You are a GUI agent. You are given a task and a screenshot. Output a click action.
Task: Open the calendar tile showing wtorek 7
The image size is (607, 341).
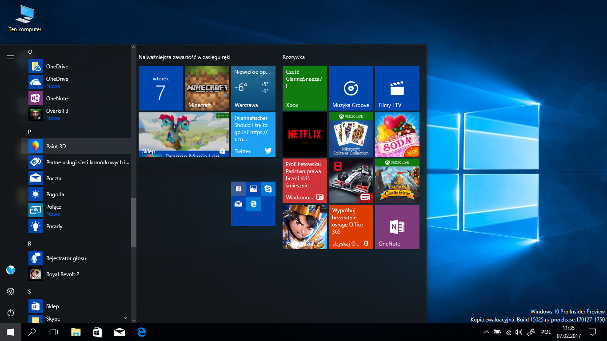(x=161, y=88)
